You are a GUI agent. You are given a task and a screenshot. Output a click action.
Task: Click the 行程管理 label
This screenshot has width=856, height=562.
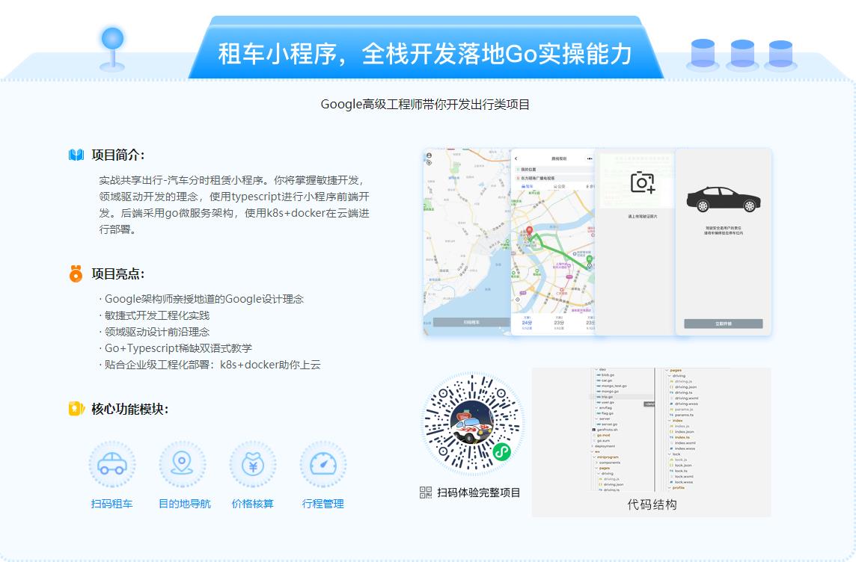(x=322, y=504)
